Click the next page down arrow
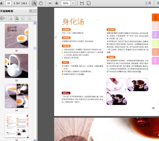The width and height of the screenshot is (159, 141). (2, 3)
